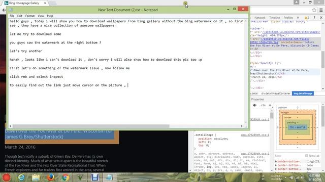Switch to Notepad in taskbar
This screenshot has height=182, width=325.
pyautogui.click(x=110, y=177)
